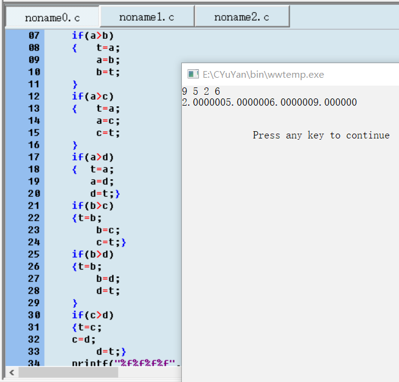Click line number 12 in the gutter

click(x=34, y=97)
